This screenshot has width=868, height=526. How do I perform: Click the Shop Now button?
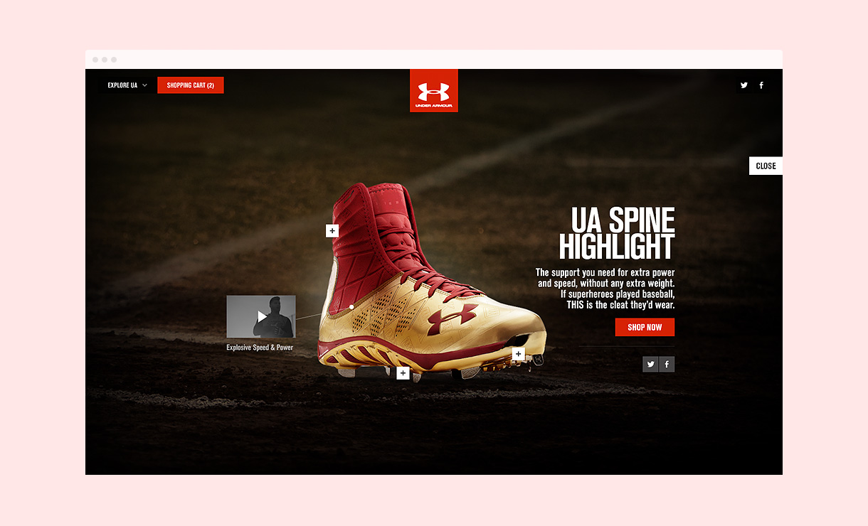tap(645, 327)
